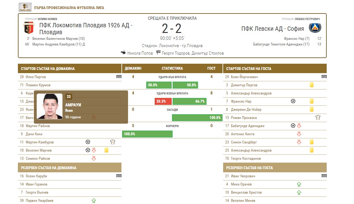The height and width of the screenshot is (204, 354).
Task: Click yellow card beside Джереми Де Нойер
Action: [312, 110]
